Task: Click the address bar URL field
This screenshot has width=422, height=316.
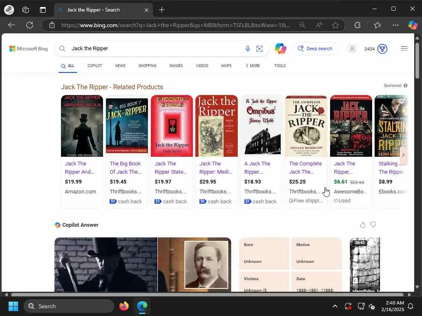Action: click(x=176, y=25)
